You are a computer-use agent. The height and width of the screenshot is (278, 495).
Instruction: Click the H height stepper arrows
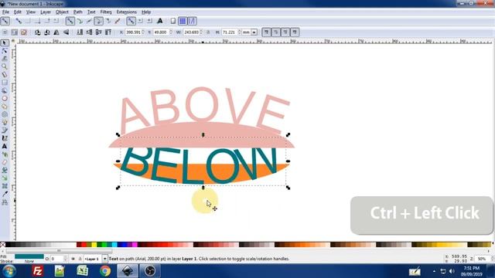[240, 32]
